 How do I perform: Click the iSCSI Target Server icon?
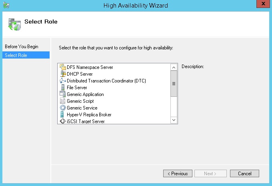63,121
